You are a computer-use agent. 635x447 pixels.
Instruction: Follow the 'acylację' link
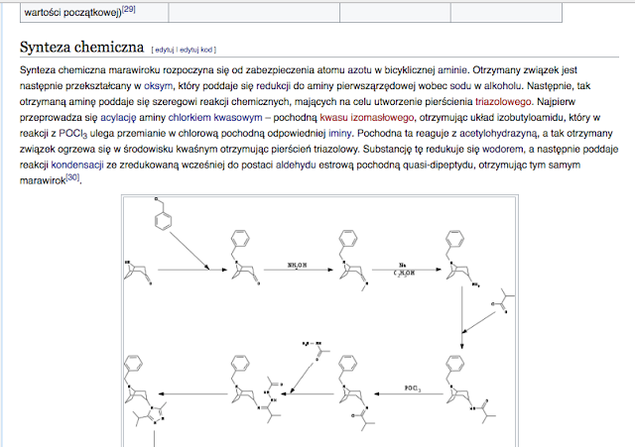(118, 118)
